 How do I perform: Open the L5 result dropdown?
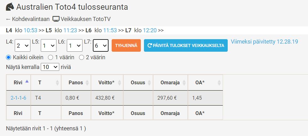click(x=49, y=45)
